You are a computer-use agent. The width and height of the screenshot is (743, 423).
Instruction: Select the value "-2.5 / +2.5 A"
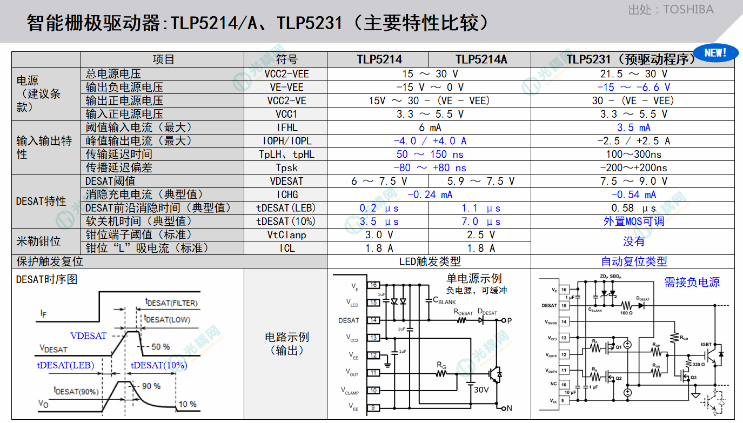[633, 140]
